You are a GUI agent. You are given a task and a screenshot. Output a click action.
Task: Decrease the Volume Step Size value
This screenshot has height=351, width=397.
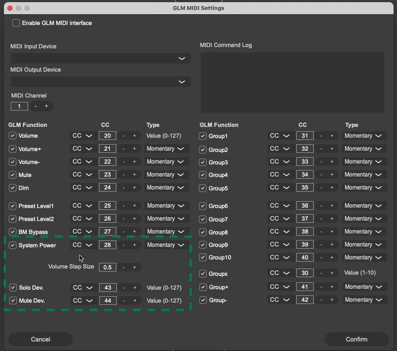[124, 267]
